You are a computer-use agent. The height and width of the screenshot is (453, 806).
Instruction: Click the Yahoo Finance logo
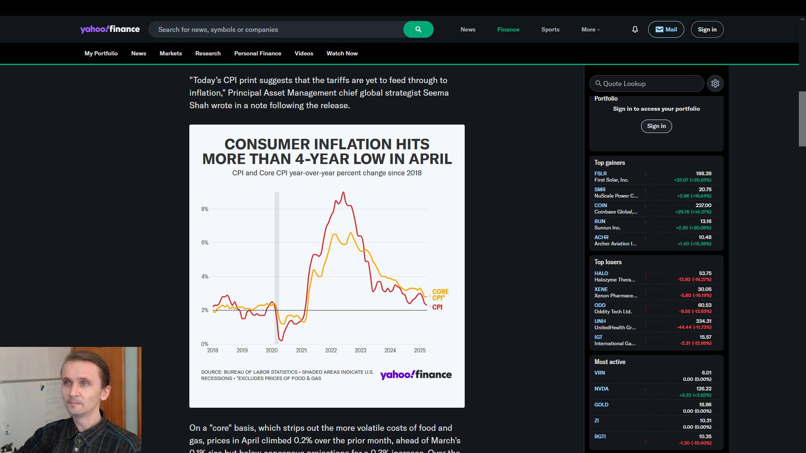110,29
